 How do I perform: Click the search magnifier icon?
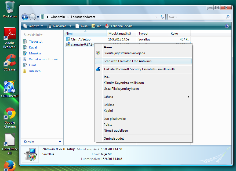point(228,17)
